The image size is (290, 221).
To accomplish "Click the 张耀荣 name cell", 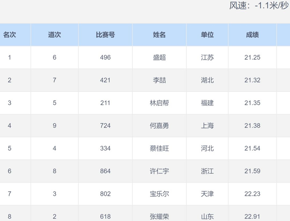I will pos(159,216).
